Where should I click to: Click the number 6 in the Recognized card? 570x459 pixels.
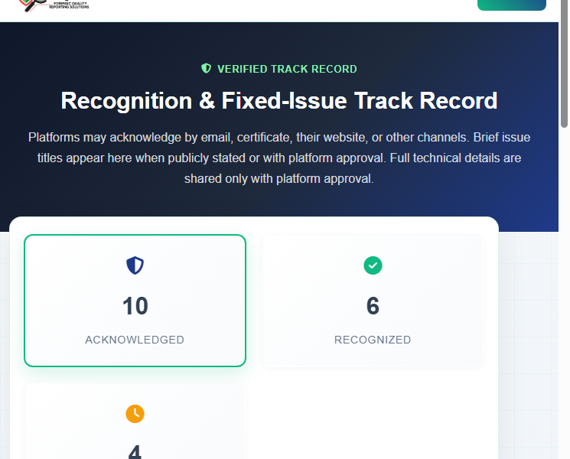(x=373, y=306)
